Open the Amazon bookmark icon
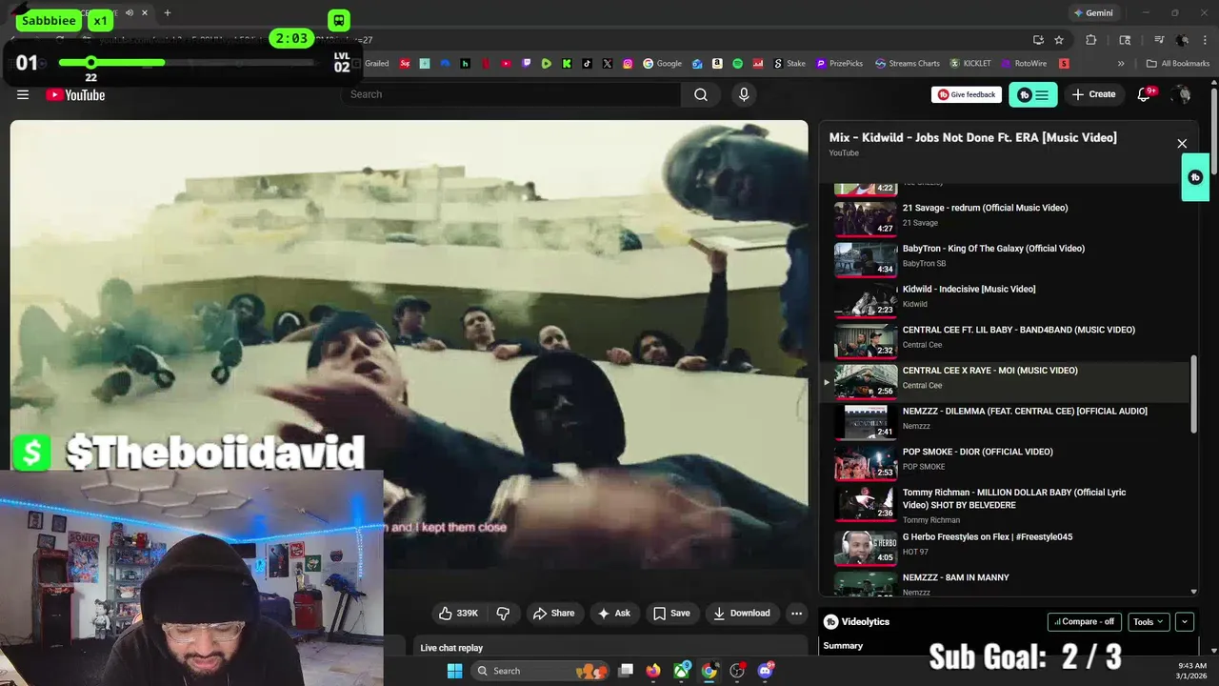This screenshot has width=1219, height=686. tap(717, 64)
